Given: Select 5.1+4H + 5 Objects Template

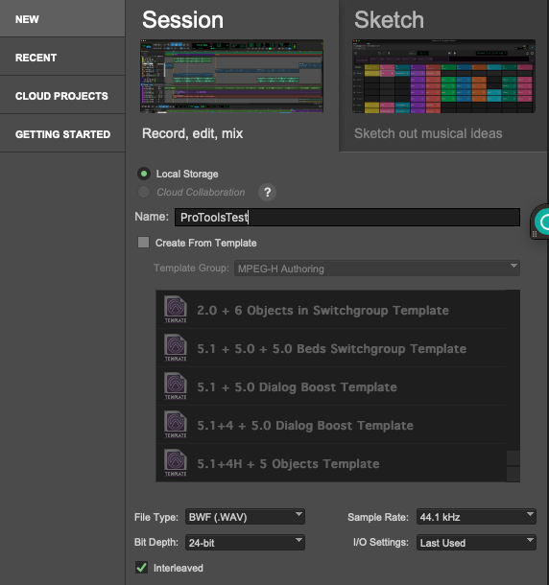Looking at the screenshot, I should coord(331,463).
